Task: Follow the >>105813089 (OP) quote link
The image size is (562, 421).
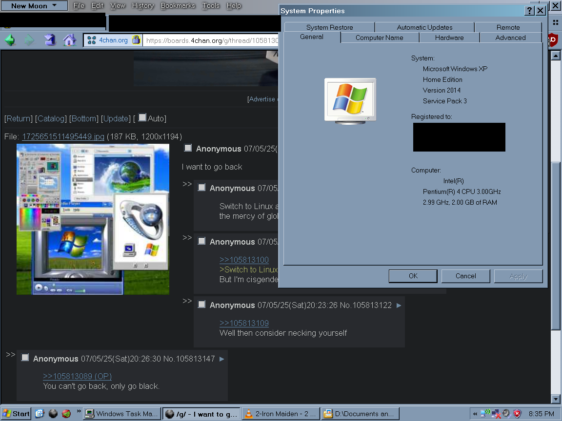Action: pos(78,376)
